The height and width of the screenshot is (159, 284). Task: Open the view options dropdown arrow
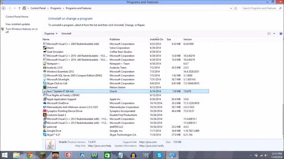(274, 34)
